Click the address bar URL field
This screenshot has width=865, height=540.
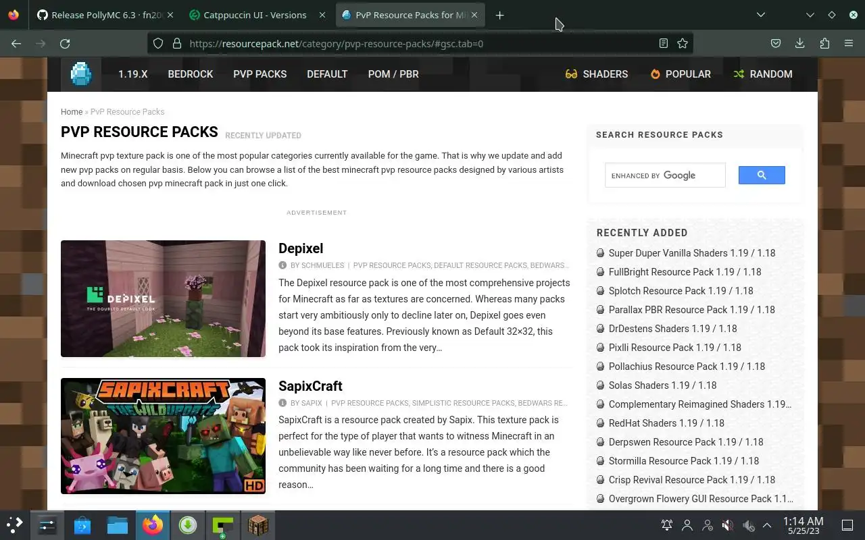[419, 43]
